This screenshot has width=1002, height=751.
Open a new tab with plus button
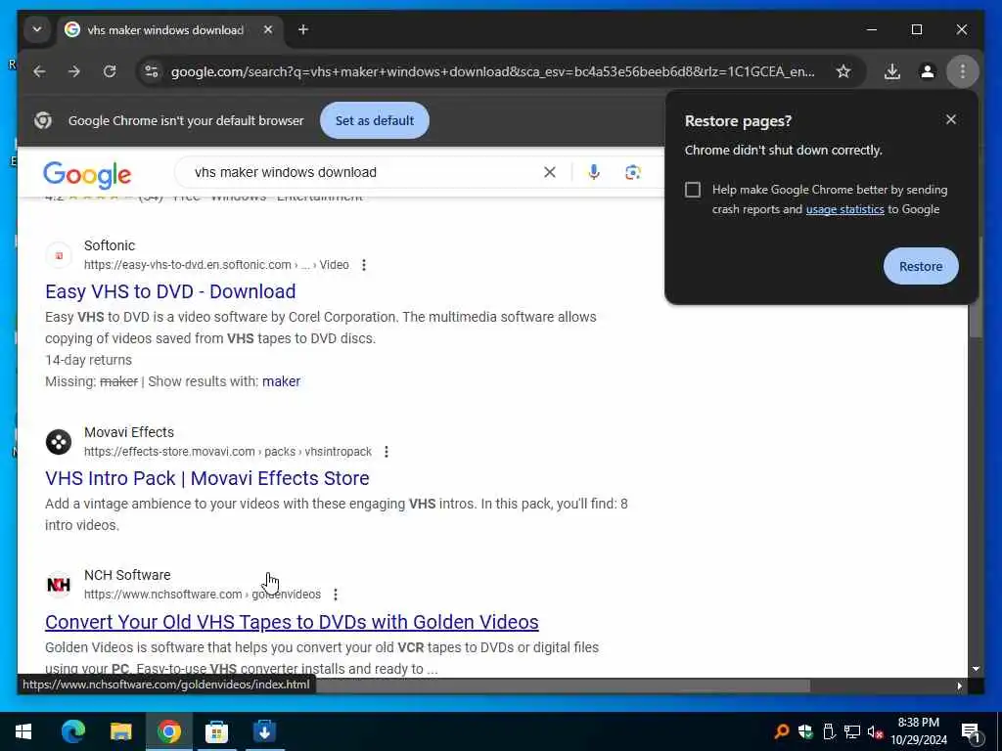(x=303, y=29)
